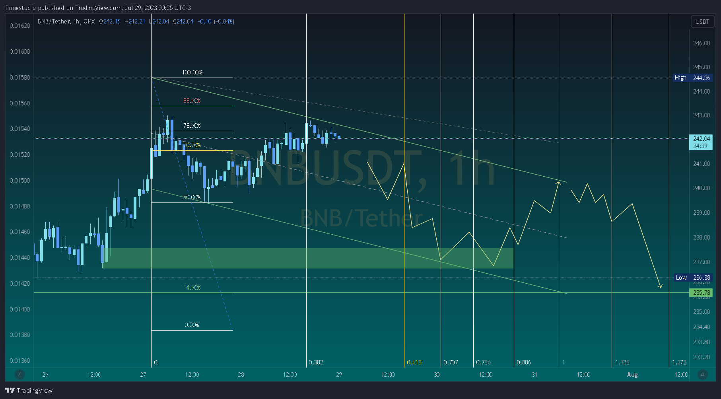Click the 0.382 Fib time zone label
The image size is (721, 399).
(x=316, y=362)
